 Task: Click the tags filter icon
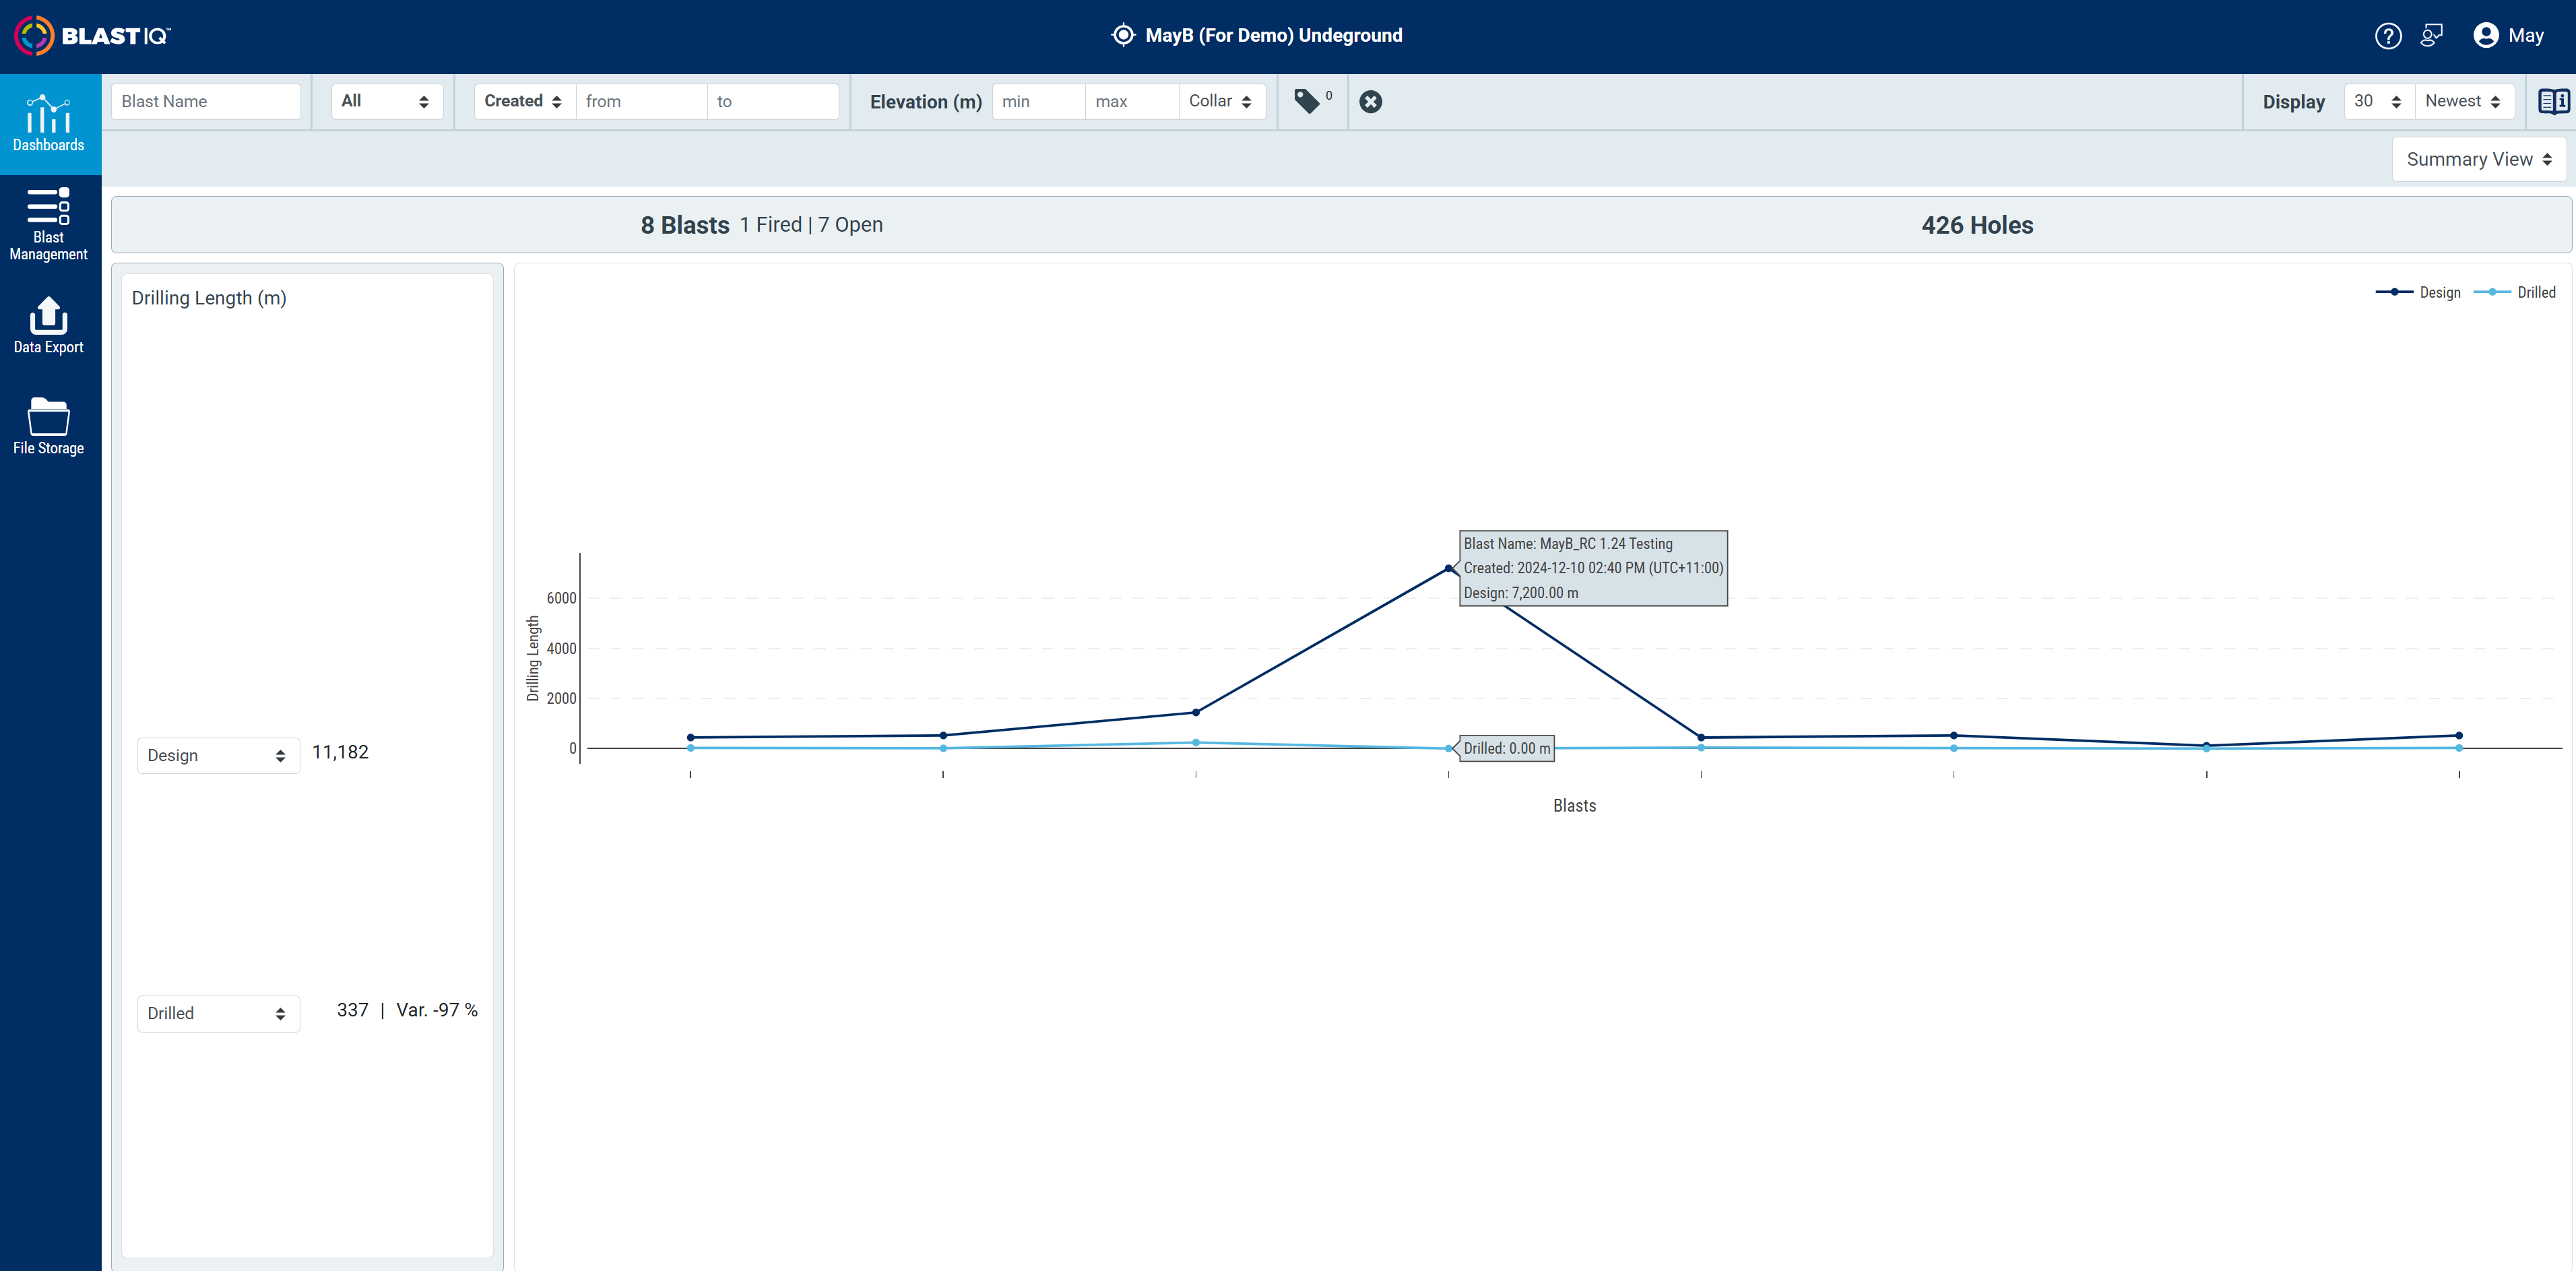[x=1307, y=101]
